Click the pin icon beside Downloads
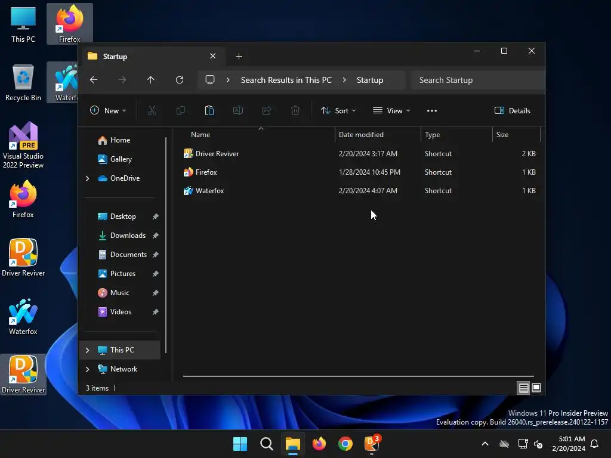The width and height of the screenshot is (611, 458). [x=156, y=236]
